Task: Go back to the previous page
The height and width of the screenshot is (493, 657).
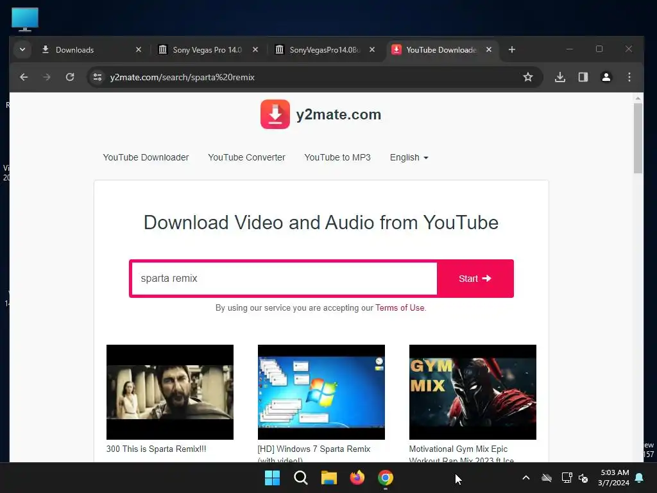Action: pyautogui.click(x=24, y=77)
